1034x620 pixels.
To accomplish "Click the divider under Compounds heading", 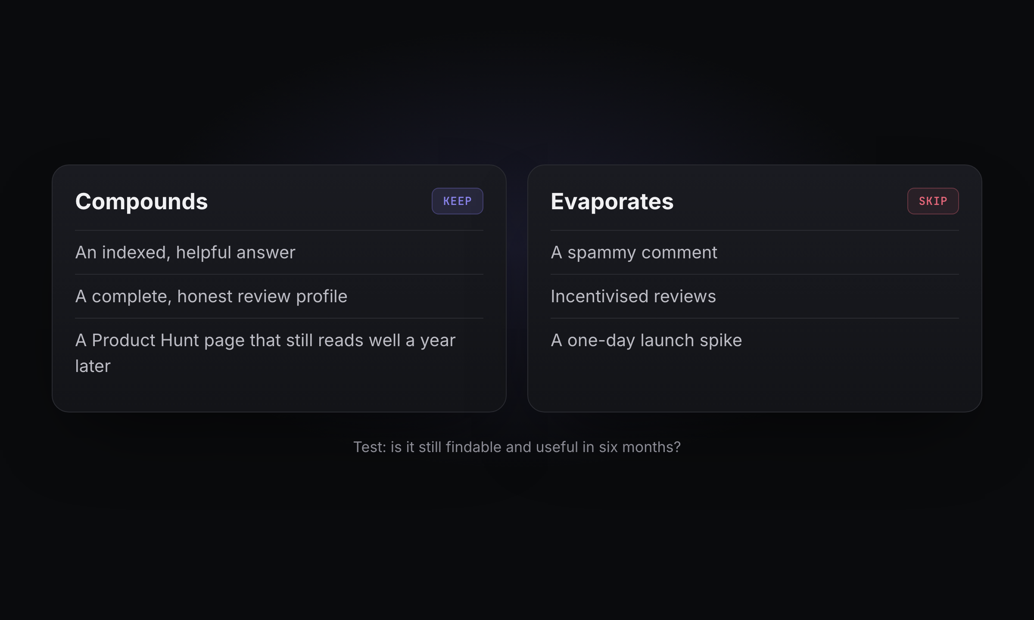I will point(279,230).
